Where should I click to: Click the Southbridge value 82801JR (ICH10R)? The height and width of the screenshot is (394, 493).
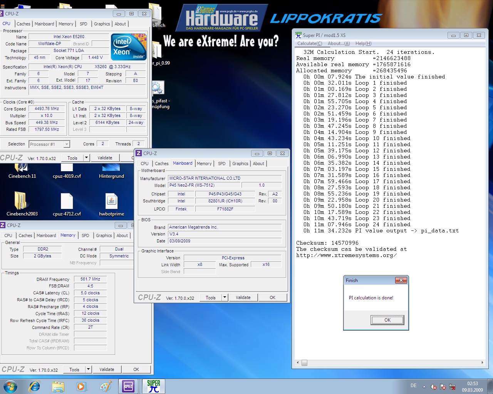pos(225,201)
